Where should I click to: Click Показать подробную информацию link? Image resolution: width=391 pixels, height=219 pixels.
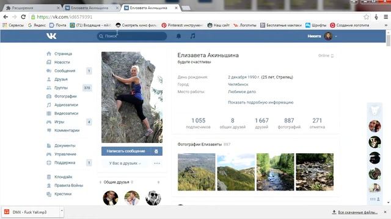pyautogui.click(x=260, y=102)
